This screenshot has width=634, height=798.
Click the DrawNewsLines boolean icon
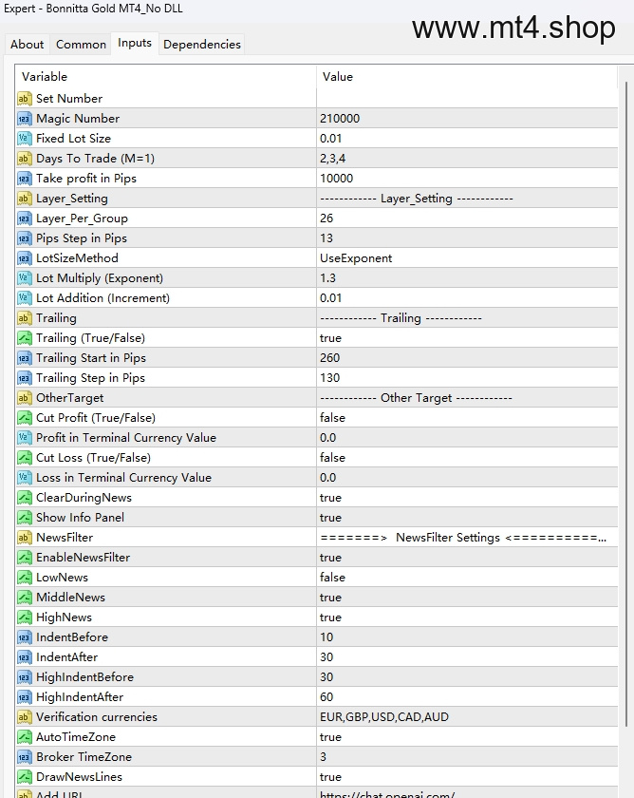pos(25,777)
